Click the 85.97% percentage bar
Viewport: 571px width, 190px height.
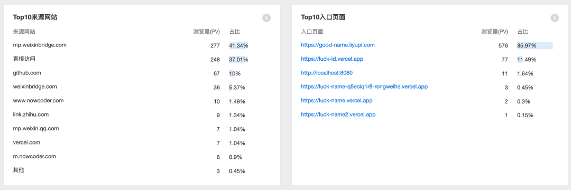click(535, 45)
